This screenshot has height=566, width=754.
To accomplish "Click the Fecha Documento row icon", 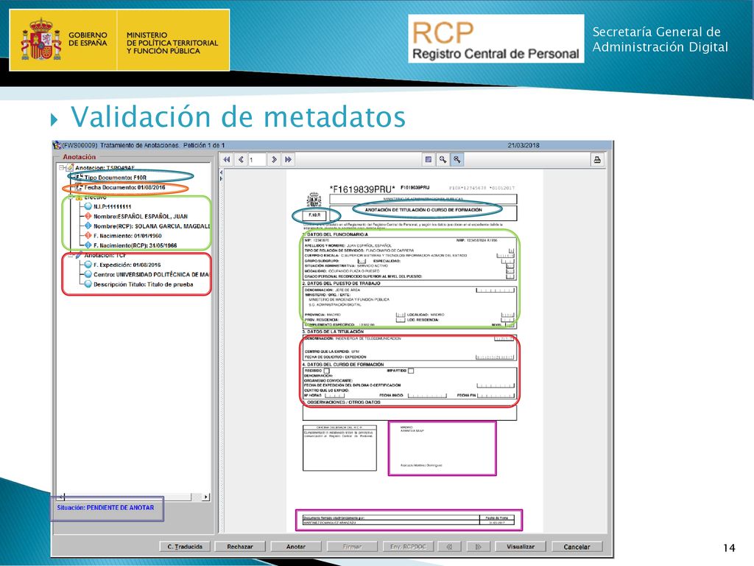I will tap(80, 187).
